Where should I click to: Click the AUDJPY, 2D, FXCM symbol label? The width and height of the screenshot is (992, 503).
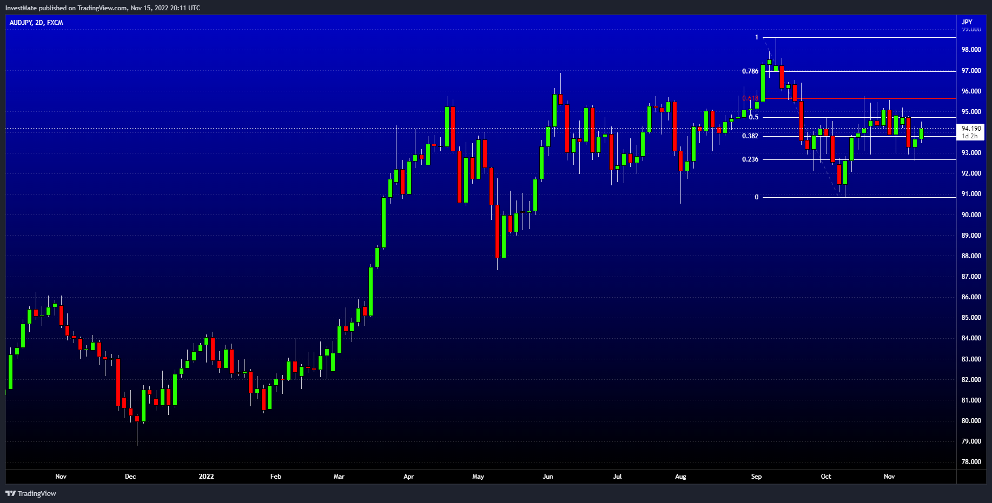coord(36,23)
